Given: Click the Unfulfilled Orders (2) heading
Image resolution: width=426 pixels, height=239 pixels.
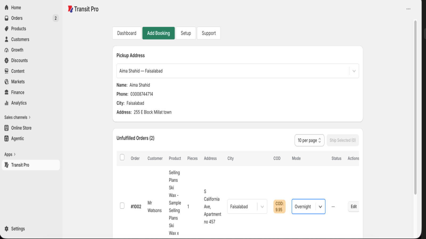Looking at the screenshot, I should click(x=135, y=138).
